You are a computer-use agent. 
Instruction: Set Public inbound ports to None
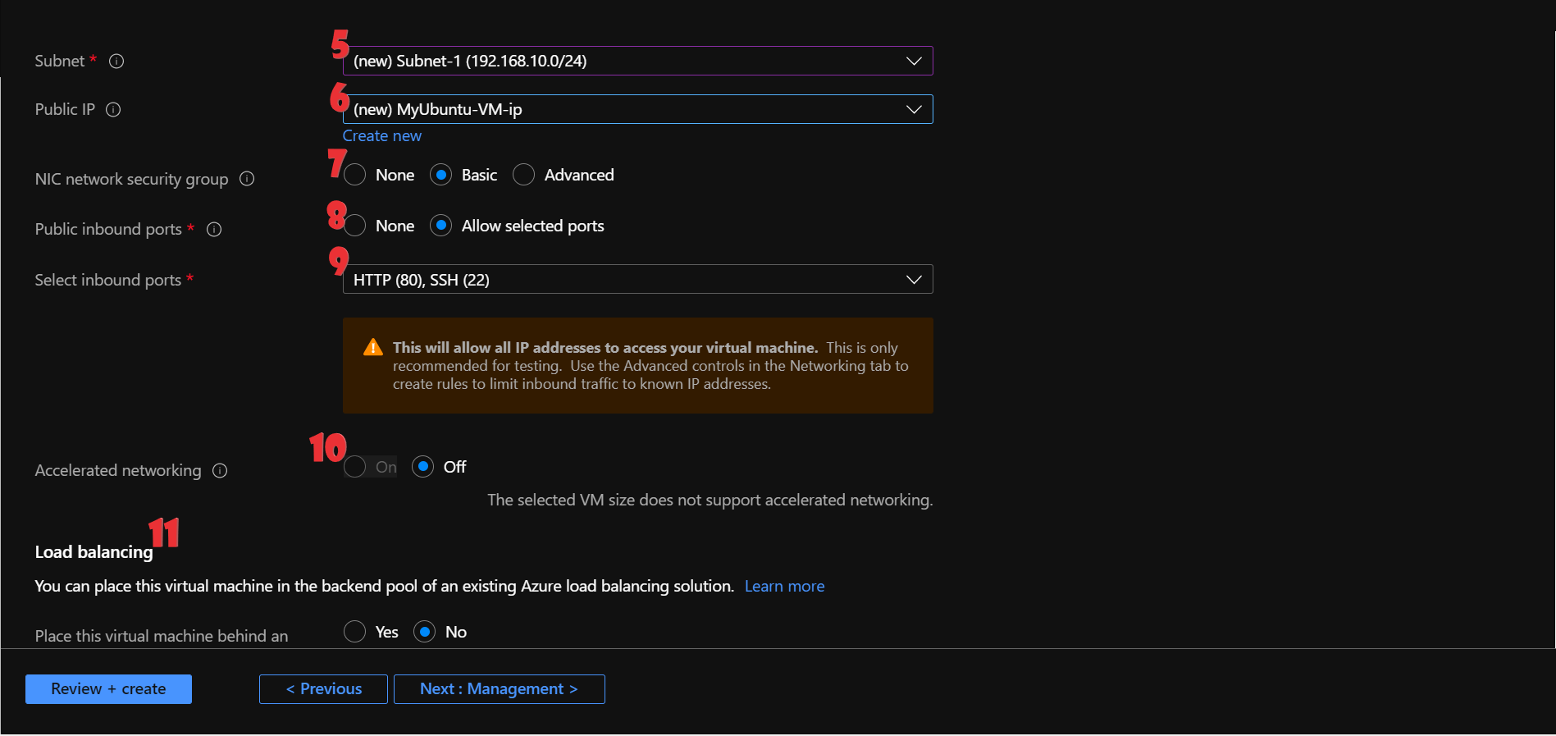tap(355, 226)
